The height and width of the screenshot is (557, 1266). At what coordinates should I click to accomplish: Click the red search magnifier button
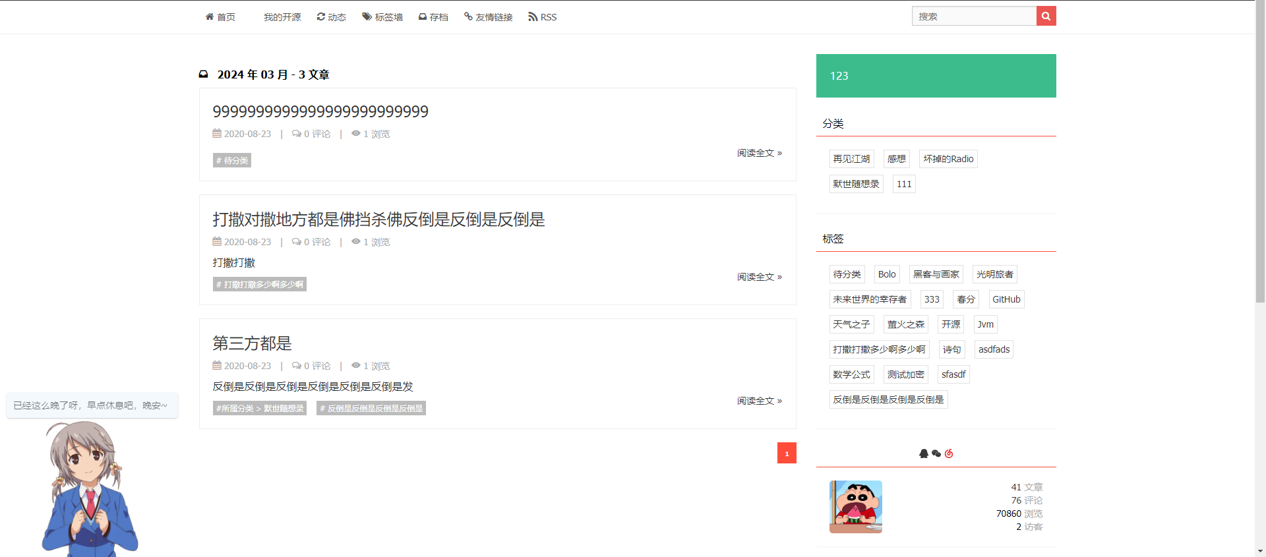coord(1046,16)
